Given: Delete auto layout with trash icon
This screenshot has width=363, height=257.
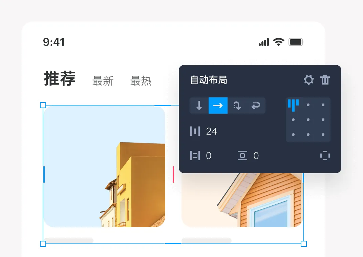Looking at the screenshot, I should (x=325, y=80).
